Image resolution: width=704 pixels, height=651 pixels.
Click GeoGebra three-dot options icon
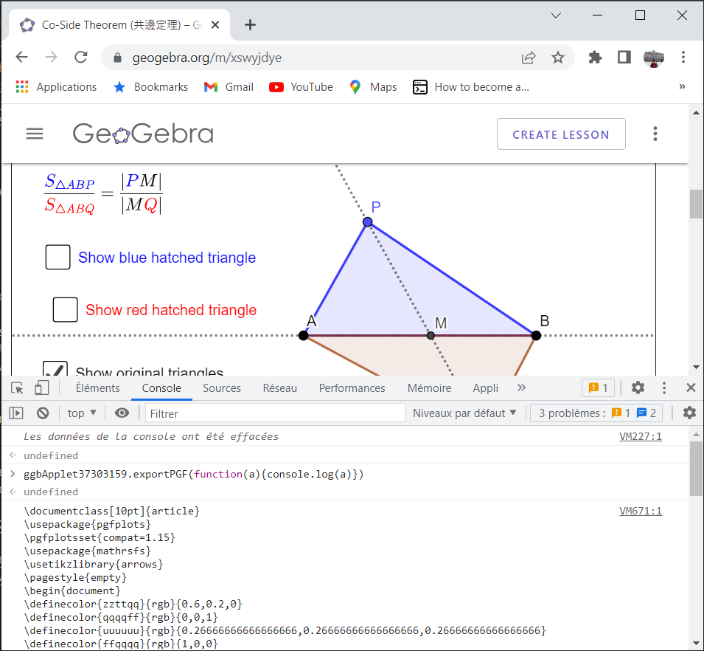pos(655,134)
